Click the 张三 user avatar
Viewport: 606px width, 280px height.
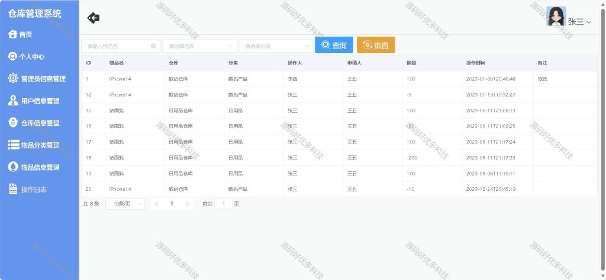(x=556, y=16)
